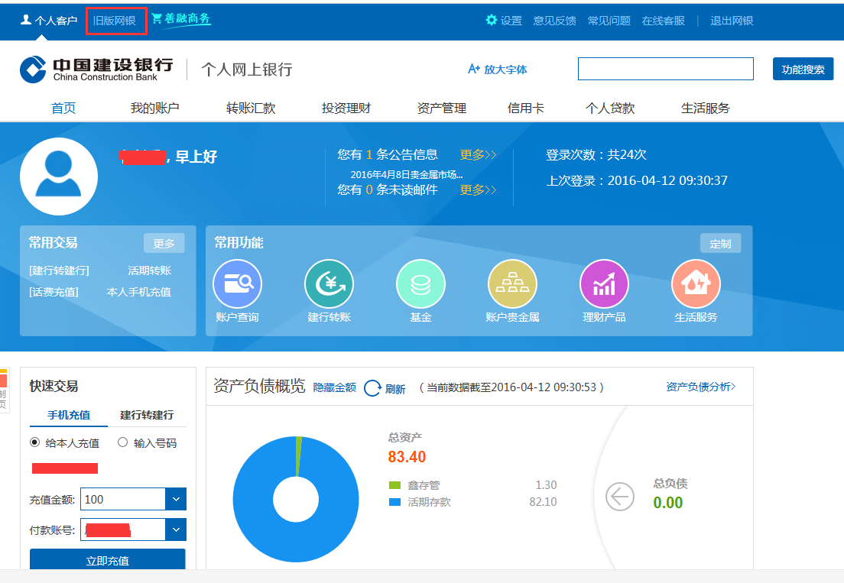Click the 鑫存管 amount 1.30
Screen dimensions: 844x583
[546, 485]
